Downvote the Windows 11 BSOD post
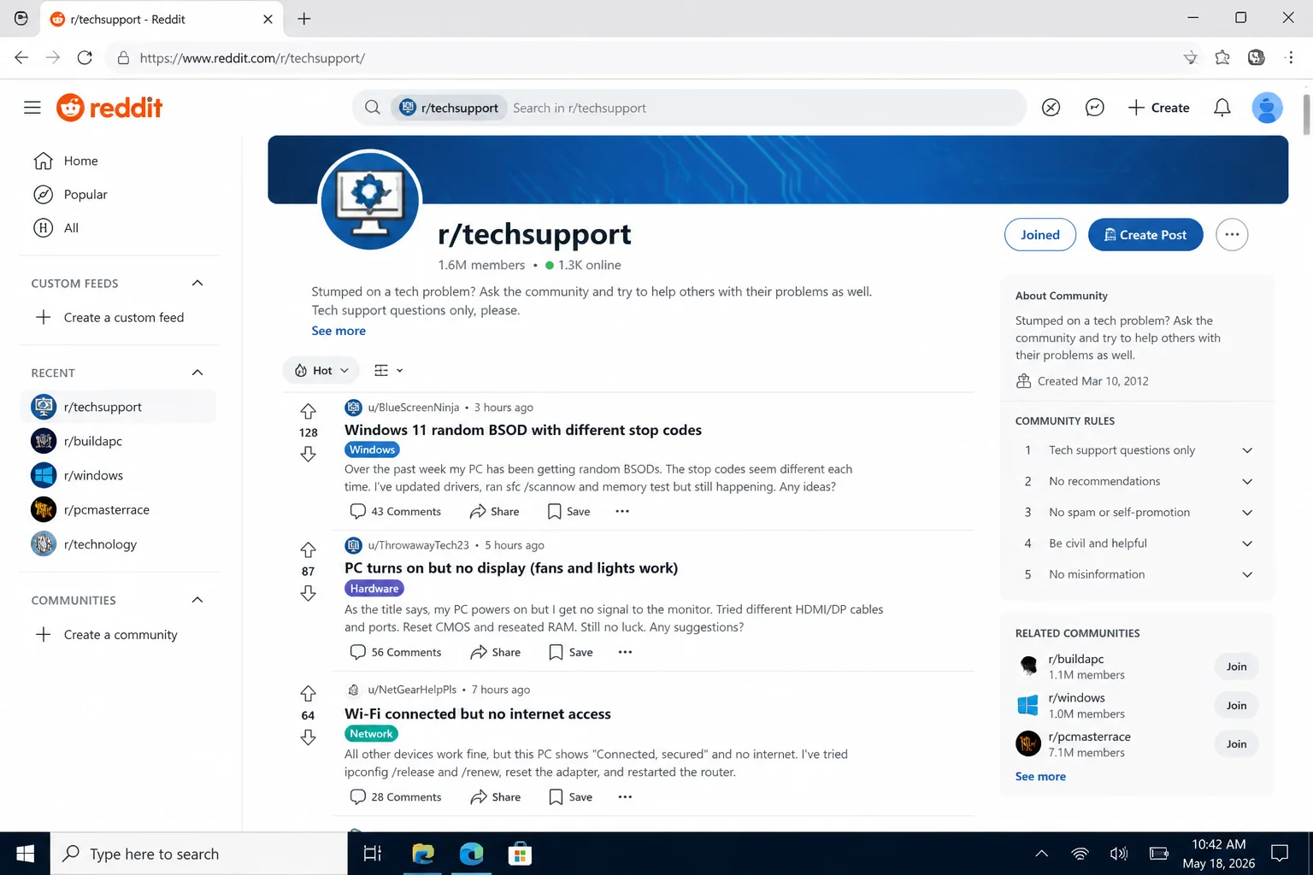The height and width of the screenshot is (875, 1313). 309,455
